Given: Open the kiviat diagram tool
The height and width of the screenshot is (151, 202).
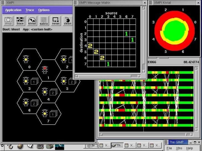Looking at the screenshot, I should (x=32, y=21).
